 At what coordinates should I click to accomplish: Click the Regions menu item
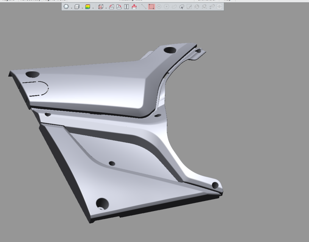point(8,0)
